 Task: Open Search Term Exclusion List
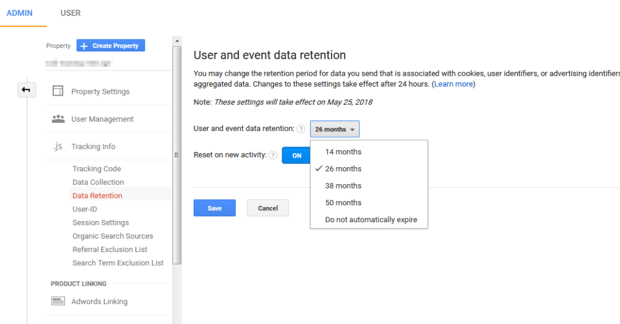(x=118, y=263)
